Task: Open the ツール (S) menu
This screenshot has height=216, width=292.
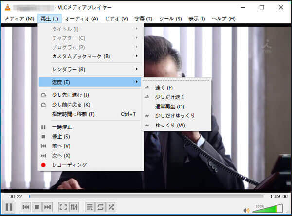Action: (x=170, y=19)
